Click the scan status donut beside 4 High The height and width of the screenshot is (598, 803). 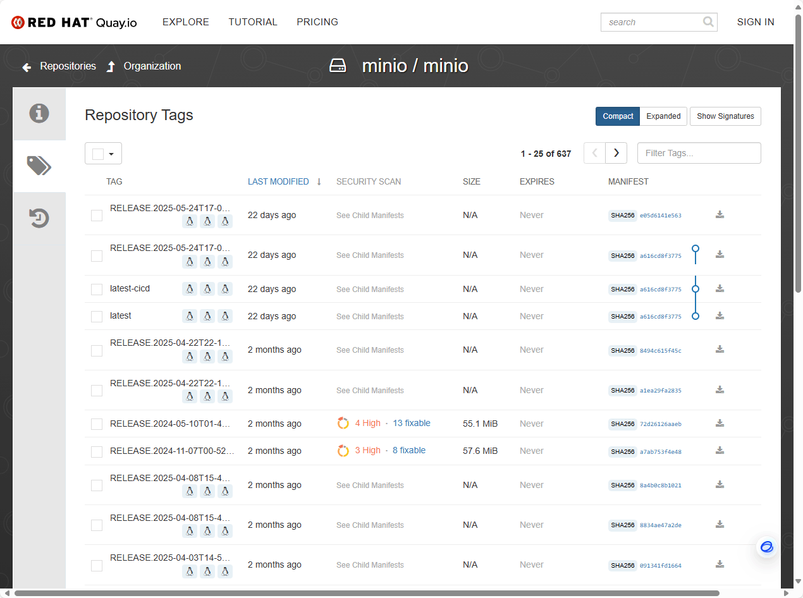click(x=343, y=424)
